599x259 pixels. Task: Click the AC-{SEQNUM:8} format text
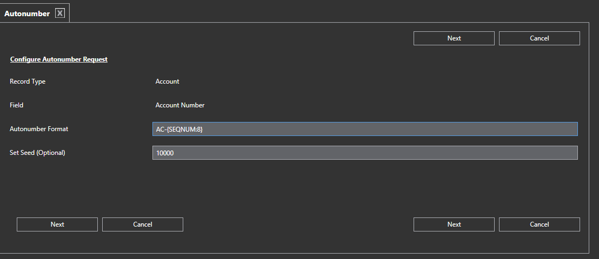tap(179, 129)
